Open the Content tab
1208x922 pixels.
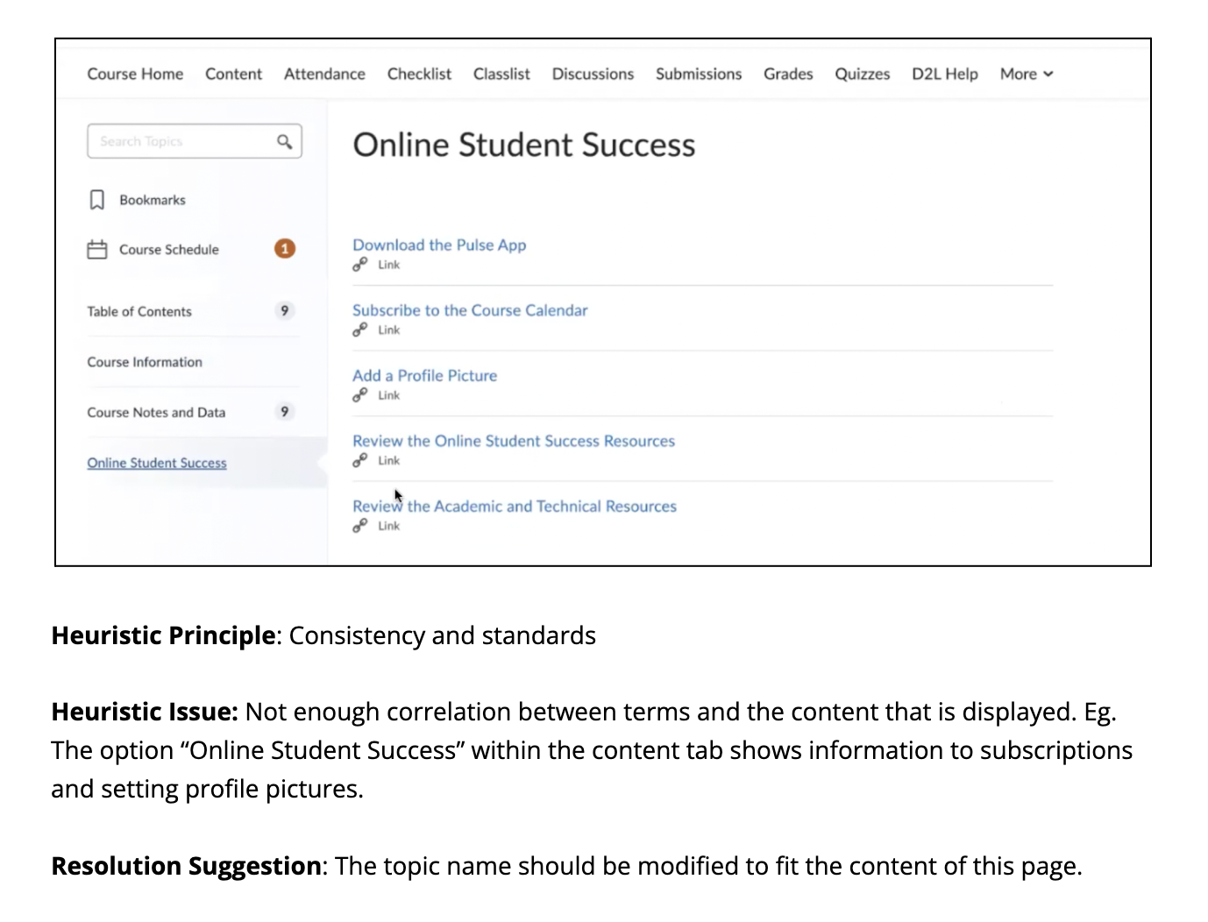[233, 74]
